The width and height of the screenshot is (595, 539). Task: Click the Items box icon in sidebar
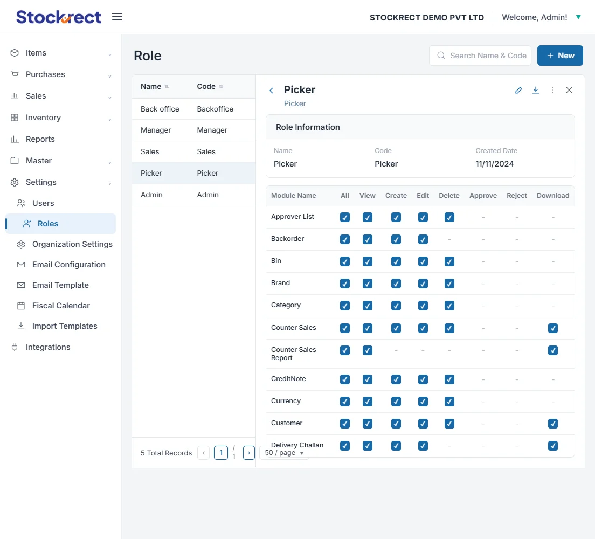(15, 53)
